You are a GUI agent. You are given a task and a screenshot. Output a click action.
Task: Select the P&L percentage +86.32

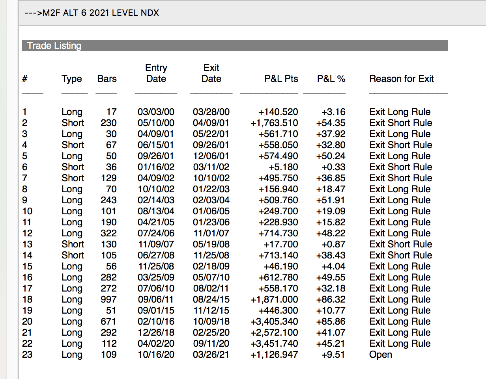pos(331,299)
